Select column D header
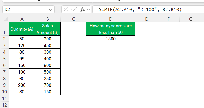204x108 pixels. 111,19
